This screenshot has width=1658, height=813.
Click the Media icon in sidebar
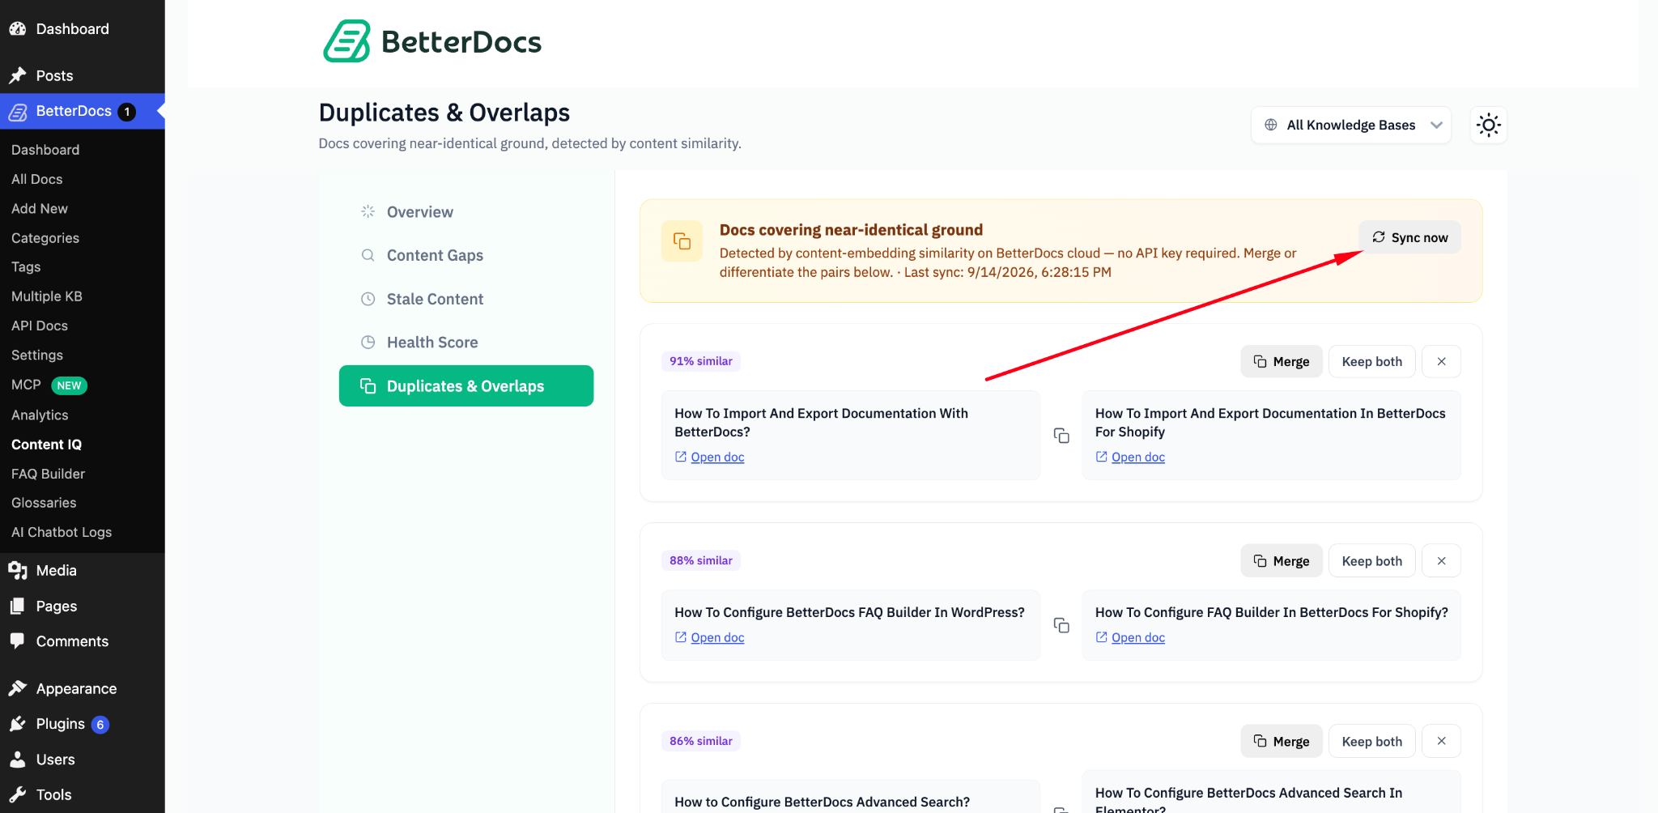18,571
